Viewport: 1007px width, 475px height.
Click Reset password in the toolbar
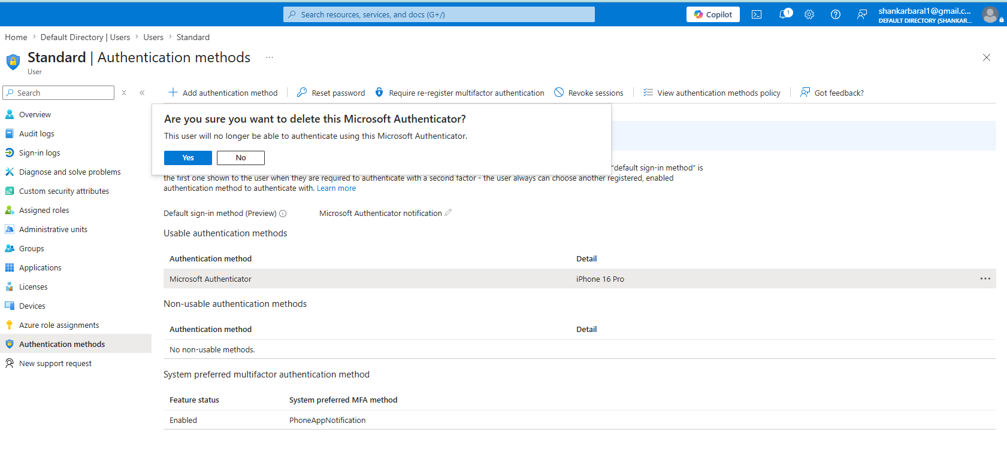pos(331,93)
